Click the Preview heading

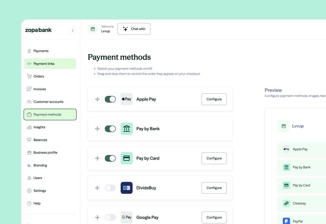coord(273,90)
